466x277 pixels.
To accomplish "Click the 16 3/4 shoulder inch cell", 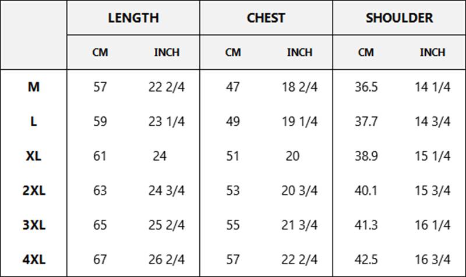I will [432, 260].
